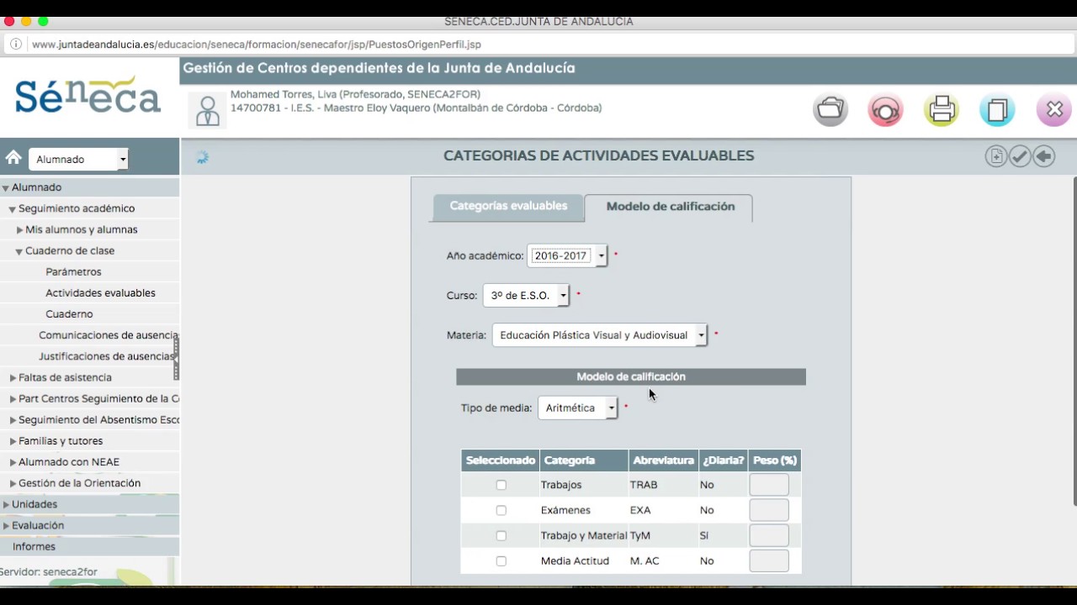Click the Trabajos weight input field
1077x605 pixels.
pyautogui.click(x=769, y=485)
